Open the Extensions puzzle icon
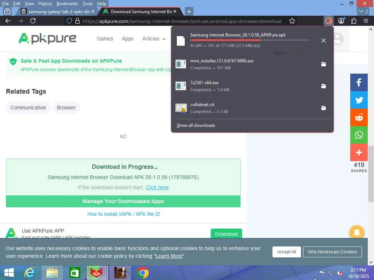The width and height of the screenshot is (374, 280). pos(354,21)
